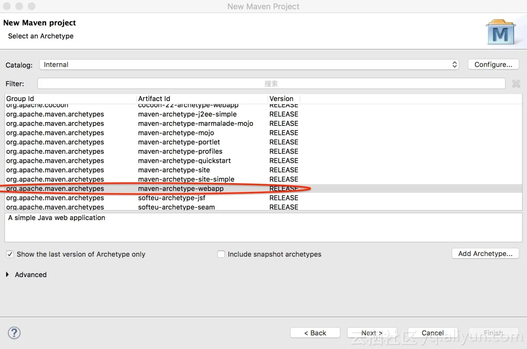Image resolution: width=527 pixels, height=349 pixels.
Task: Click the cocoon-22-archetype-webapp row
Action: tap(263, 106)
